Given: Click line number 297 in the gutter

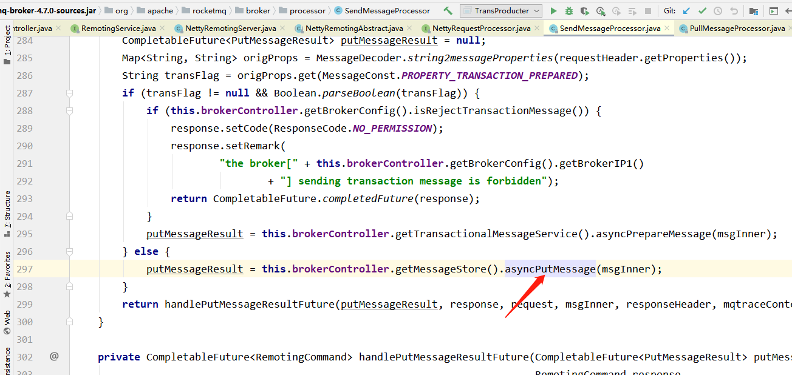Looking at the screenshot, I should tap(24, 269).
